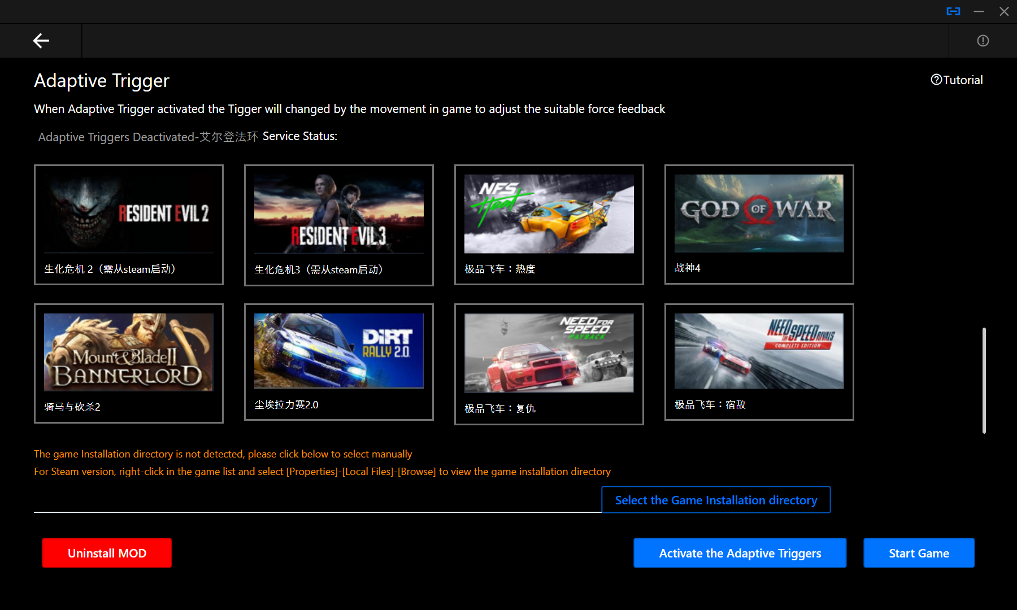
Task: Select the Resident Evil 2 game card
Action: (x=129, y=225)
